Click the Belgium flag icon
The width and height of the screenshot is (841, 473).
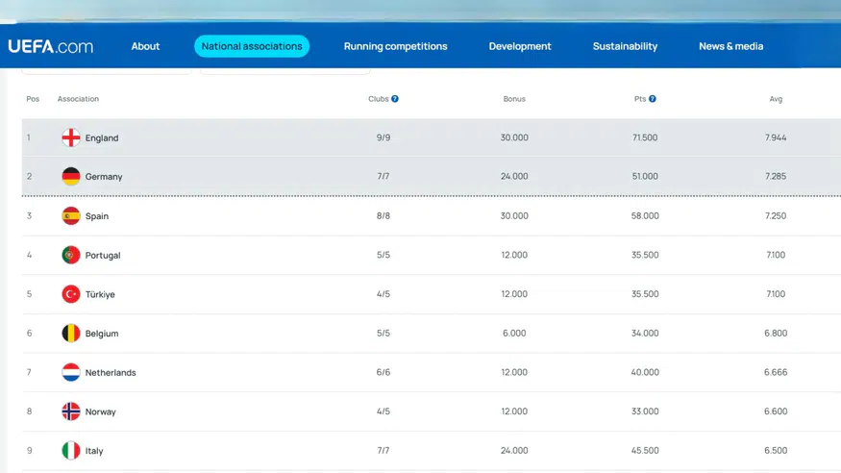point(71,334)
